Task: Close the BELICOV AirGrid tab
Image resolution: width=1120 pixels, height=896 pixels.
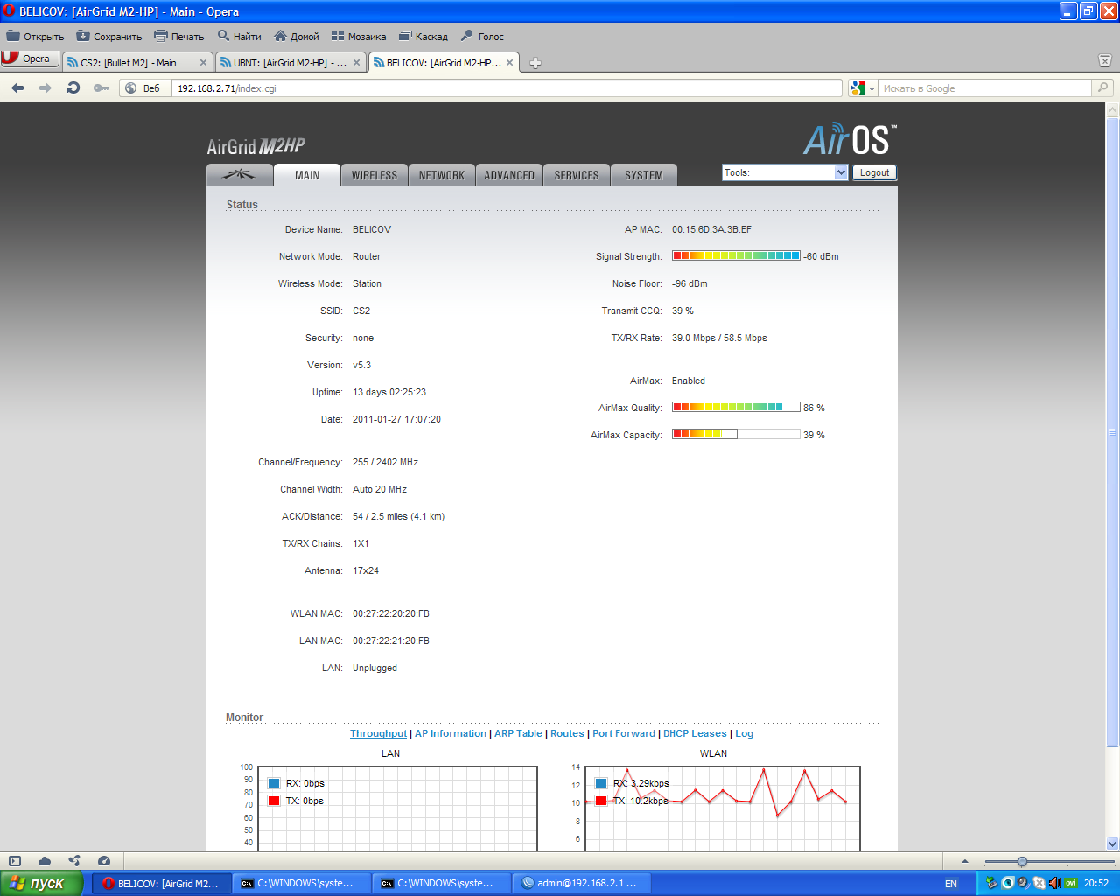Action: [509, 63]
